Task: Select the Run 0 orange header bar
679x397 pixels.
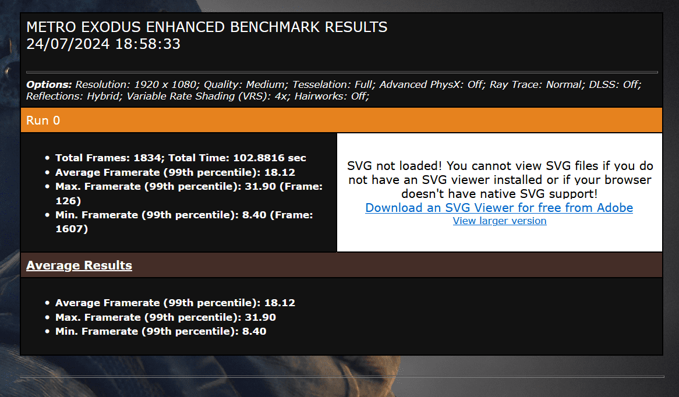Action: (341, 120)
